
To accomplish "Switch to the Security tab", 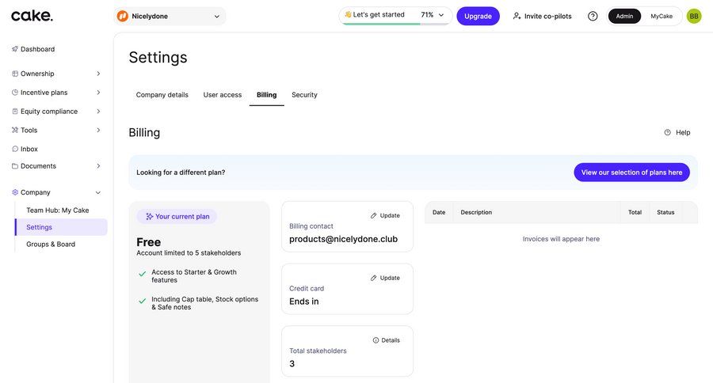I will click(304, 95).
